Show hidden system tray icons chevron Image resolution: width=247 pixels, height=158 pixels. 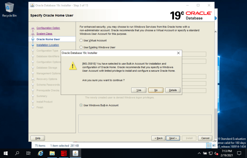[199, 153]
